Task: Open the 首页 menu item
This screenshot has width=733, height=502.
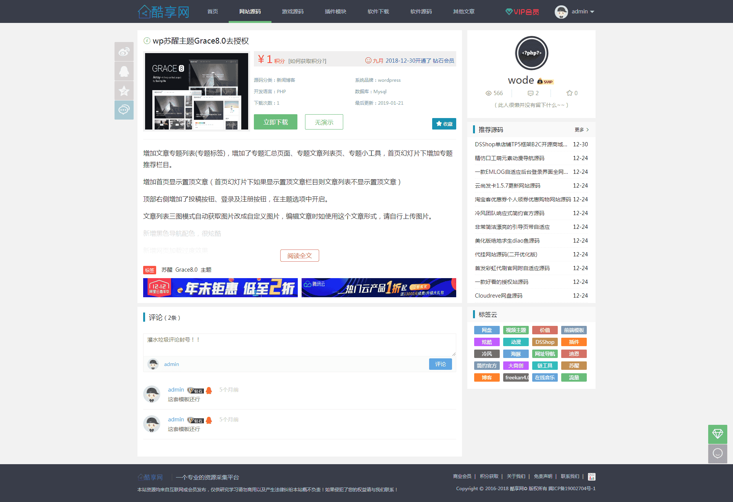Action: 212,11
